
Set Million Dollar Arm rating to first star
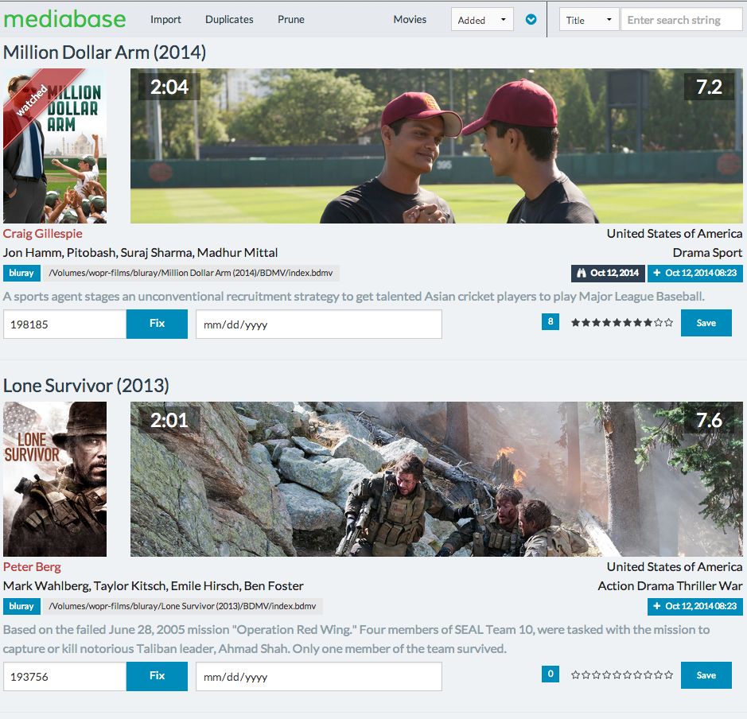(x=575, y=322)
